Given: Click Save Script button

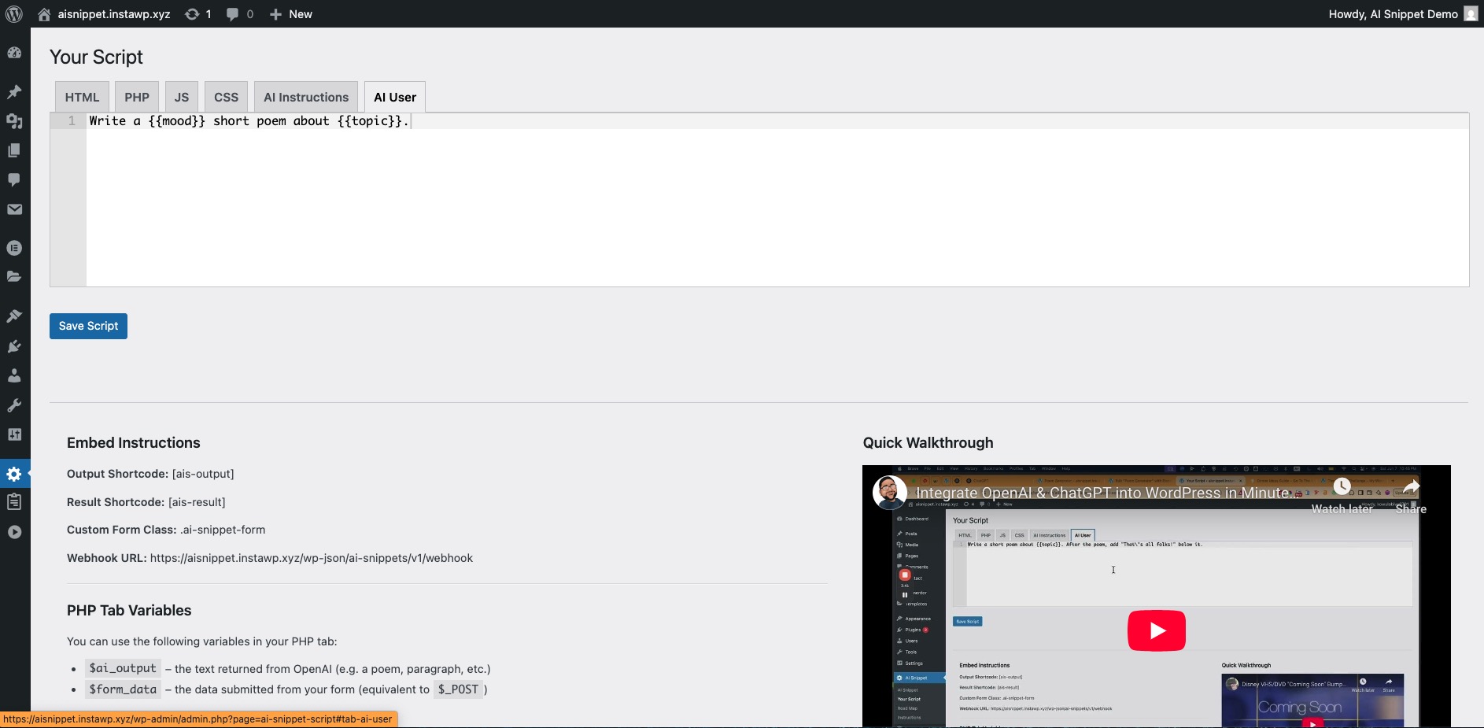Looking at the screenshot, I should [88, 326].
